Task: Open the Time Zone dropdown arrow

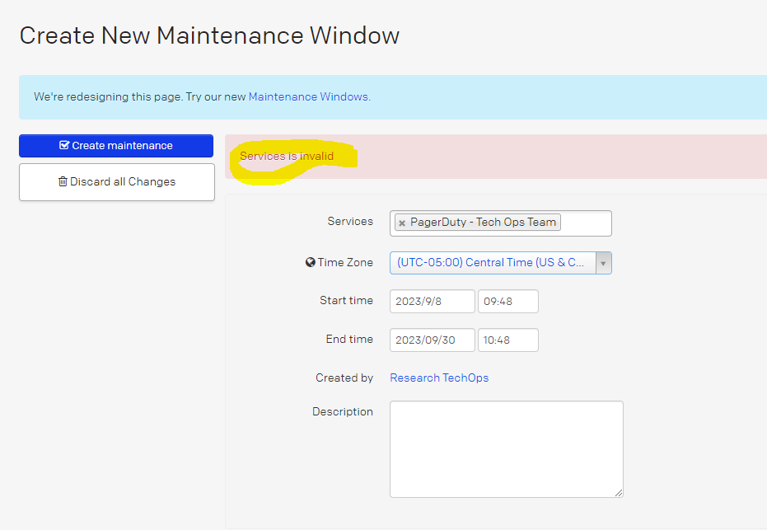Action: pyautogui.click(x=603, y=263)
